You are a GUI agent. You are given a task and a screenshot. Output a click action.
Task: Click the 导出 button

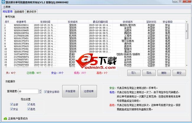149,73
